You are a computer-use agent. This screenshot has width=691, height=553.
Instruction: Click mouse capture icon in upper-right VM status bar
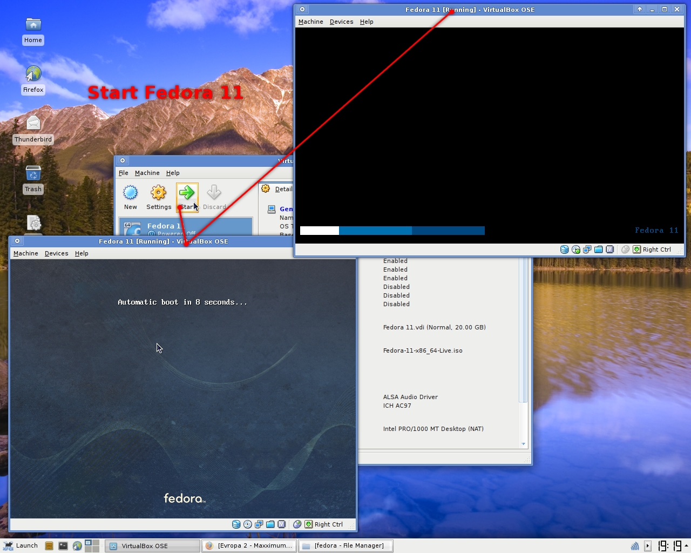(x=626, y=249)
